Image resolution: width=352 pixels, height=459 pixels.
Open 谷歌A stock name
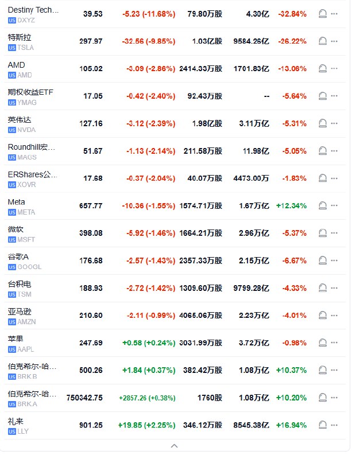pyautogui.click(x=18, y=256)
